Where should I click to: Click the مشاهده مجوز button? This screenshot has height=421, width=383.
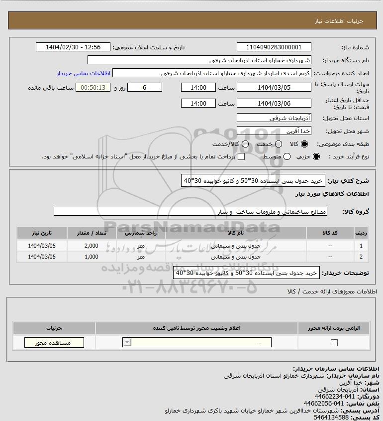(x=54, y=343)
